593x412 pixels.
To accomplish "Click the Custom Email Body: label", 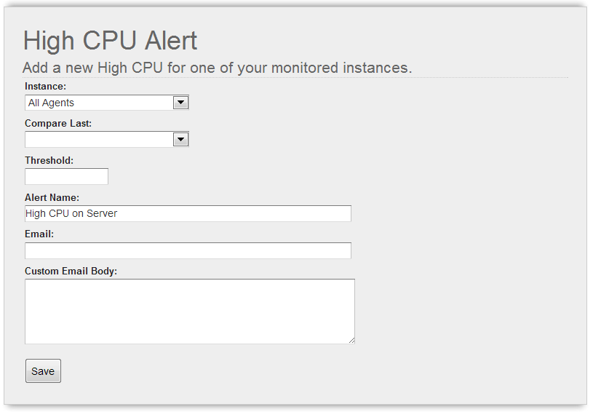I will click(71, 272).
